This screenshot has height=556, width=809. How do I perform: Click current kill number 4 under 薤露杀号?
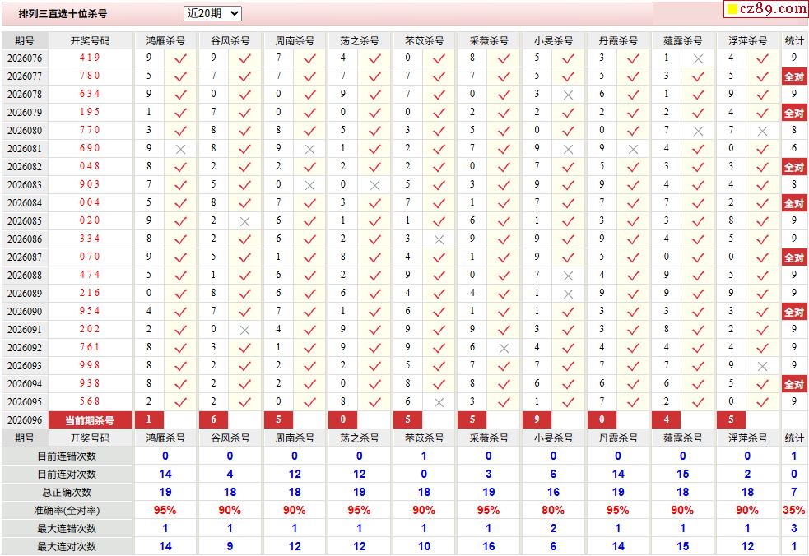coord(666,419)
